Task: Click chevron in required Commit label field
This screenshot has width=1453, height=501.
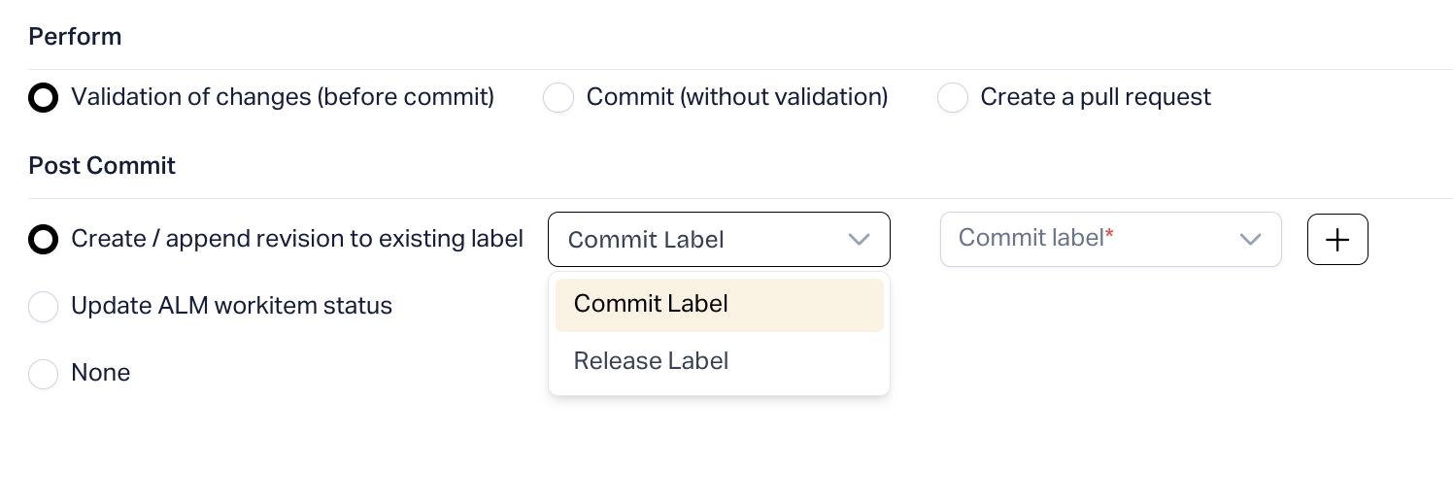Action: point(1250,240)
